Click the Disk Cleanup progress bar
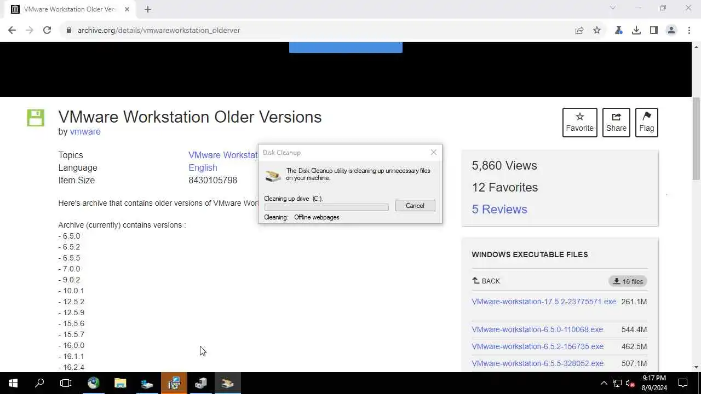Viewport: 701px width, 394px height. (326, 207)
